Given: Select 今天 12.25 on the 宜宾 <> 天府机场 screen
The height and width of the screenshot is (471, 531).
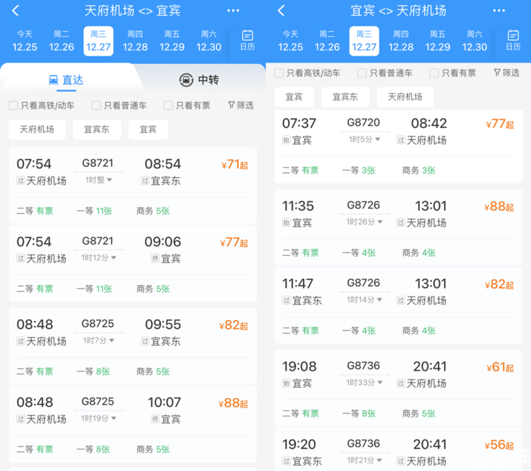Looking at the screenshot, I should [291, 41].
